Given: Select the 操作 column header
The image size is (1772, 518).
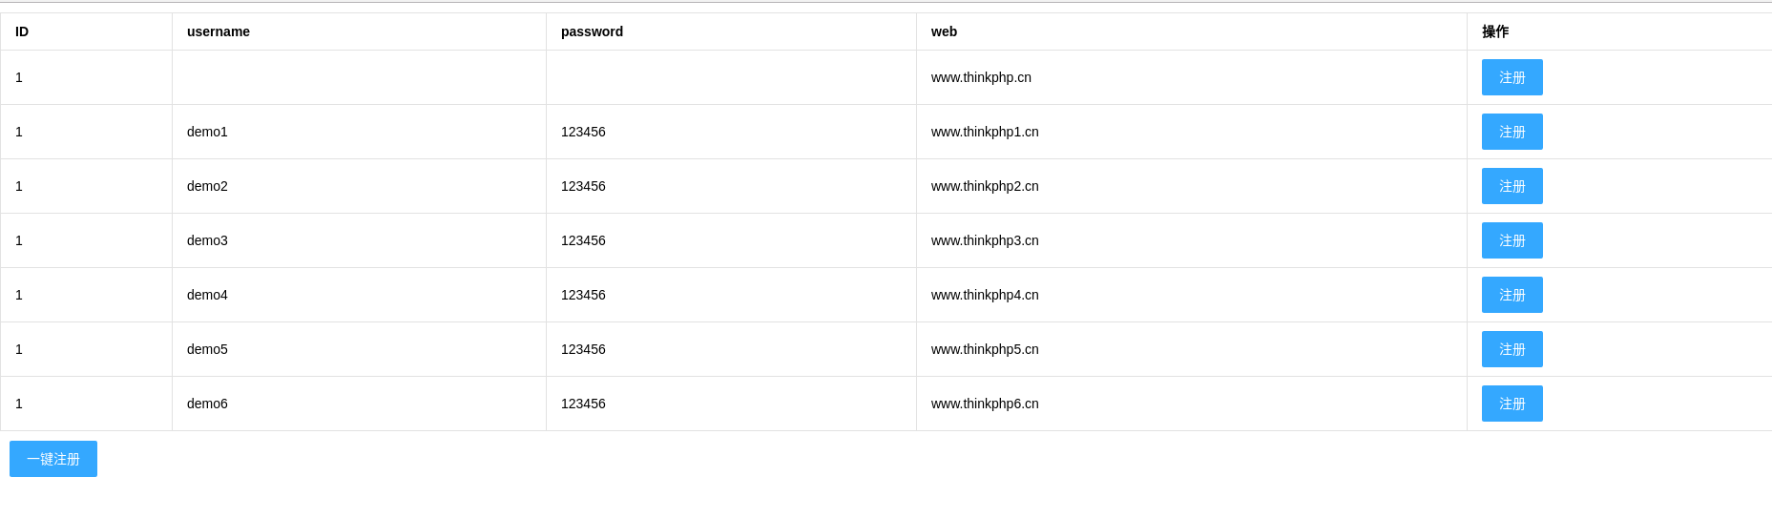Looking at the screenshot, I should pyautogui.click(x=1619, y=31).
